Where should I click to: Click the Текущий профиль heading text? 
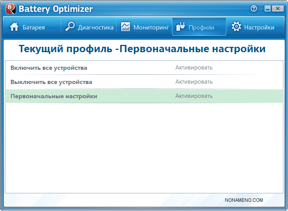coord(142,49)
